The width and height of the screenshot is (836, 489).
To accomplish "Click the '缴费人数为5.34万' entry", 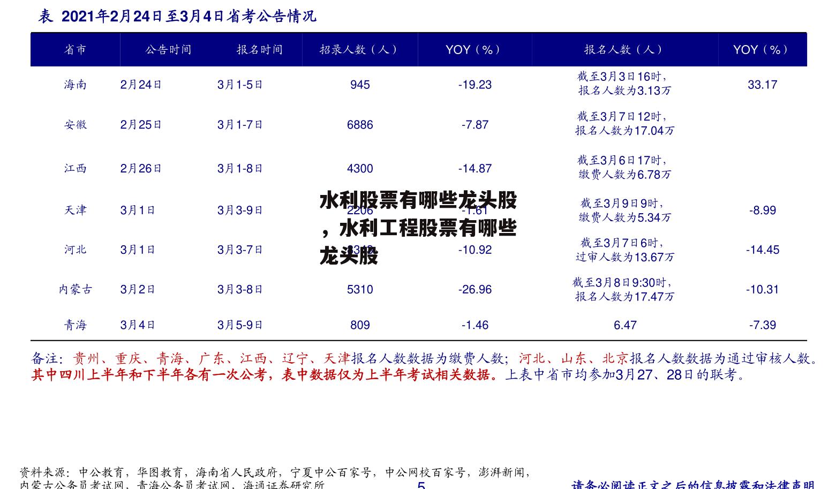I will [624, 217].
